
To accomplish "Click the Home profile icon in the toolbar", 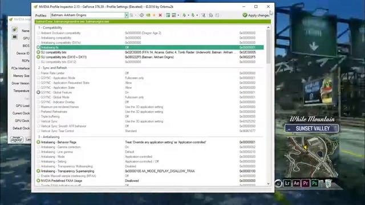I will point(132,15).
